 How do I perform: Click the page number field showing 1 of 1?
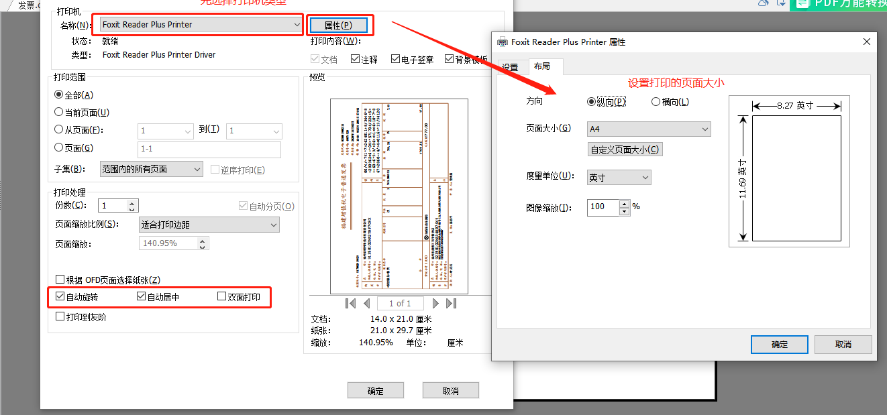coord(401,303)
